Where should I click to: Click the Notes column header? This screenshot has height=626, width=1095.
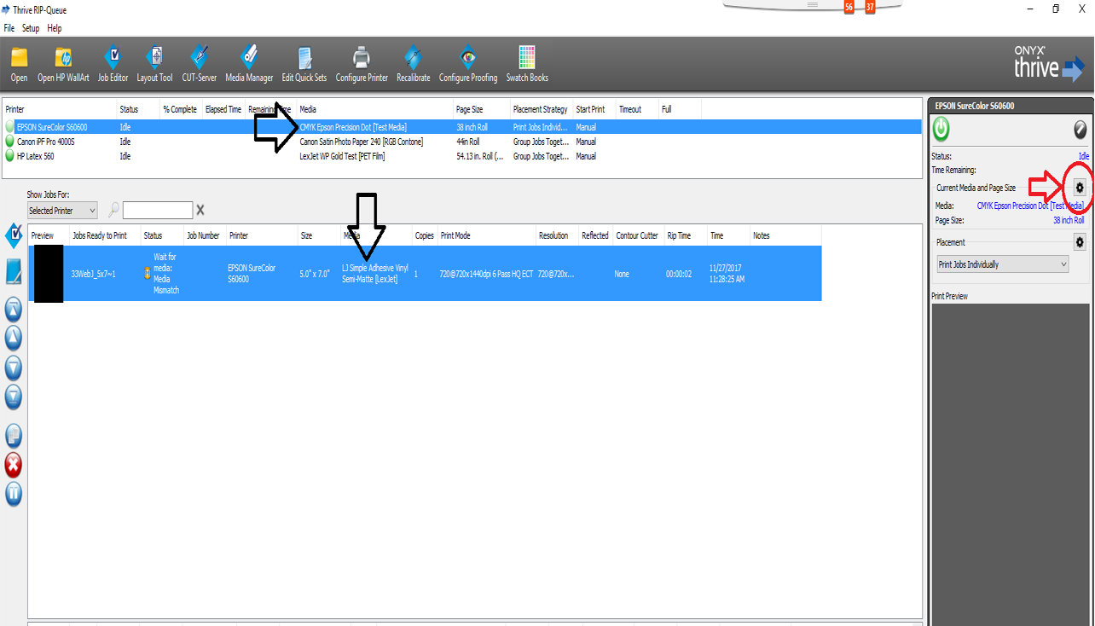pos(784,235)
